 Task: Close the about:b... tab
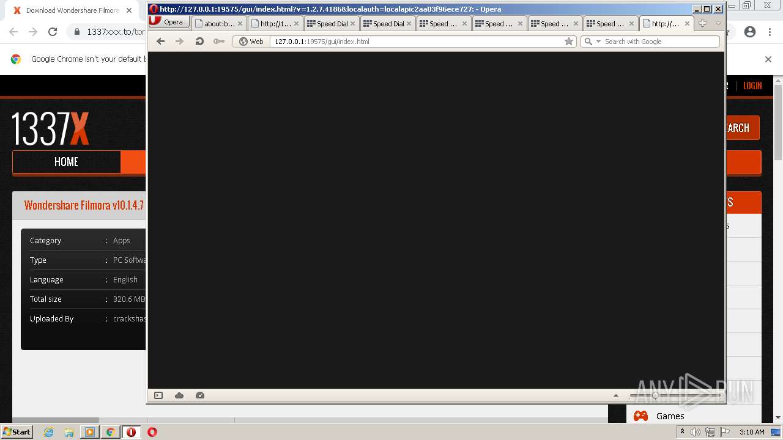[240, 24]
